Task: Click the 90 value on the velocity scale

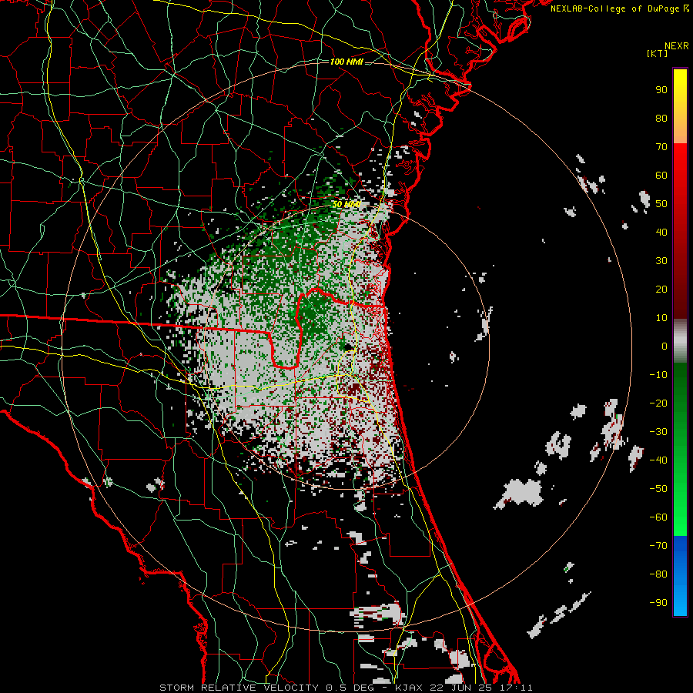Action: click(661, 90)
